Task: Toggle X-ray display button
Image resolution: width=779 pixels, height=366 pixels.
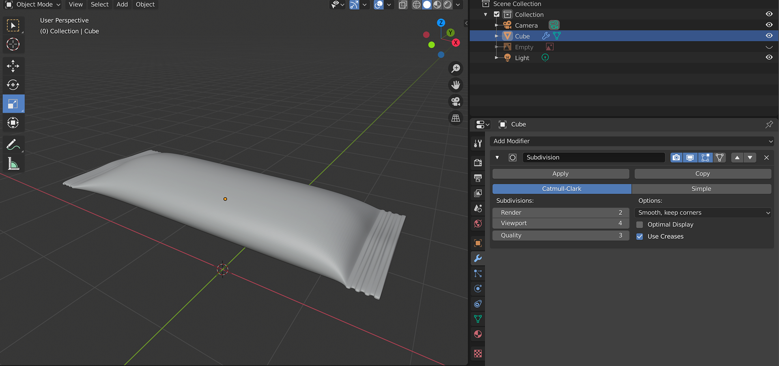Action: point(403,4)
